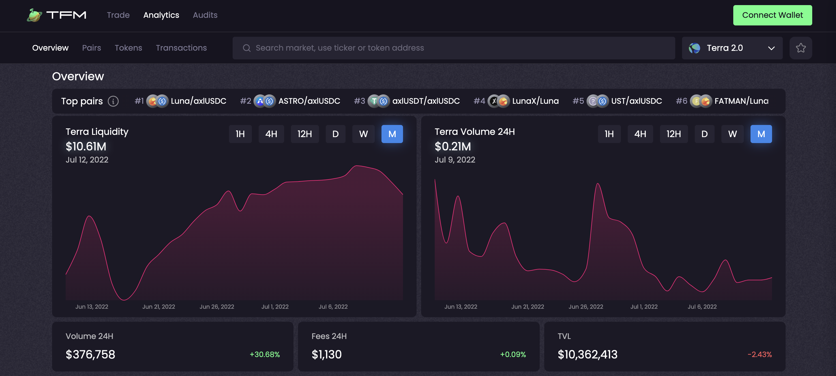The image size is (836, 376).
Task: Open the Trade menu item
Action: (118, 15)
